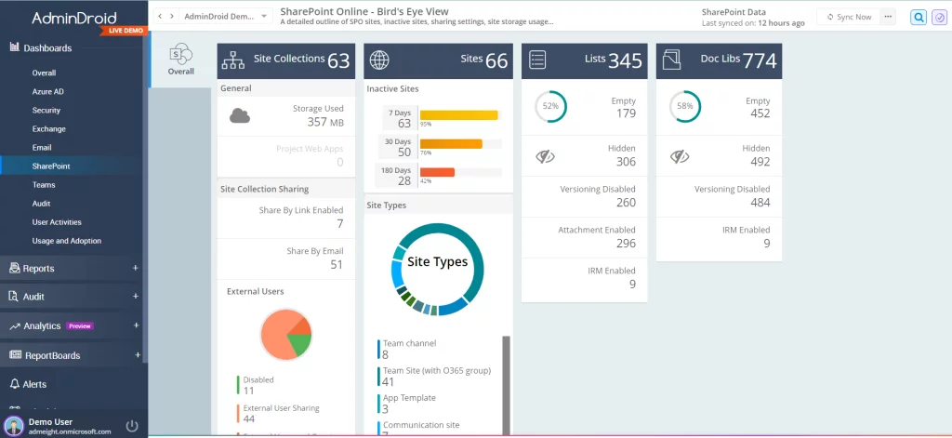Click the Sites globe icon

[x=379, y=60]
